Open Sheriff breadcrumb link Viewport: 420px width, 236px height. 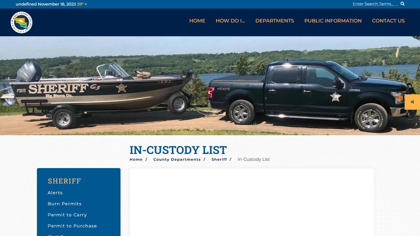[219, 159]
